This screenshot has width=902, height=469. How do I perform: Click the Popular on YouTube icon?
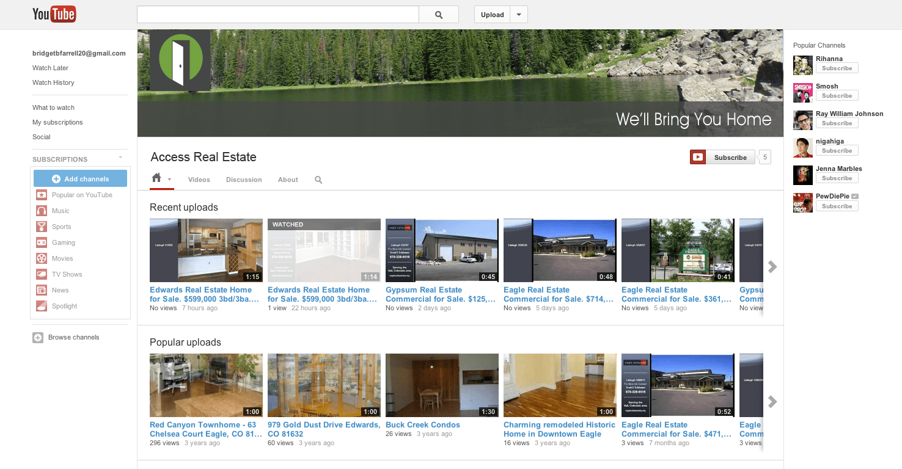click(41, 195)
